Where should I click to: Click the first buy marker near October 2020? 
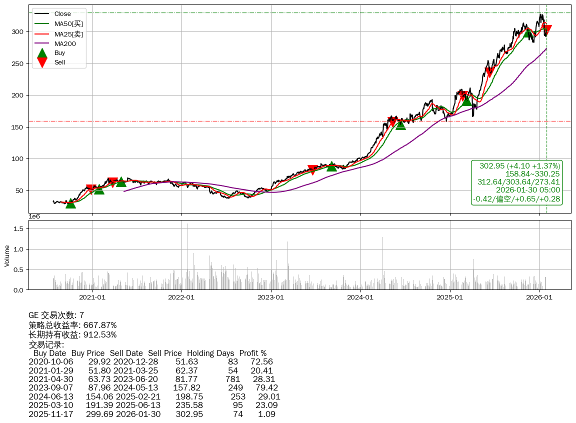pos(71,203)
